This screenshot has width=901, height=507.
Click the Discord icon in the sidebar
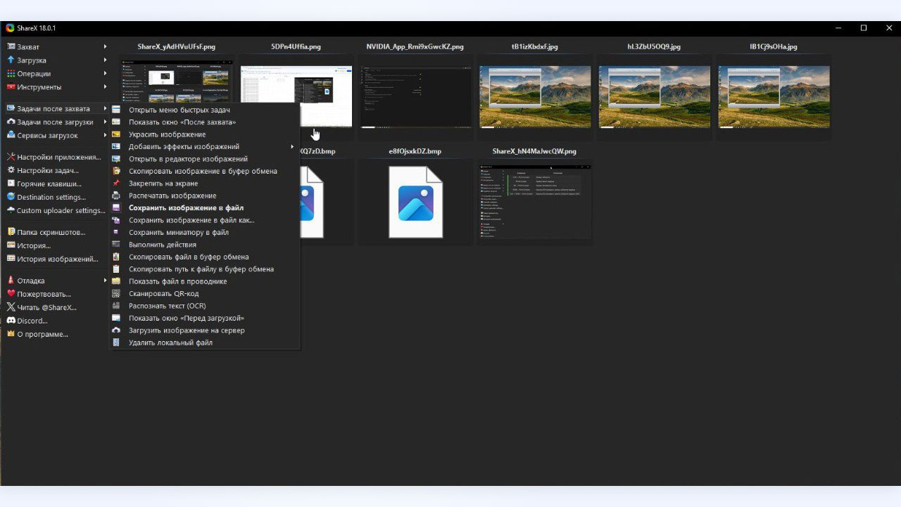pyautogui.click(x=11, y=321)
